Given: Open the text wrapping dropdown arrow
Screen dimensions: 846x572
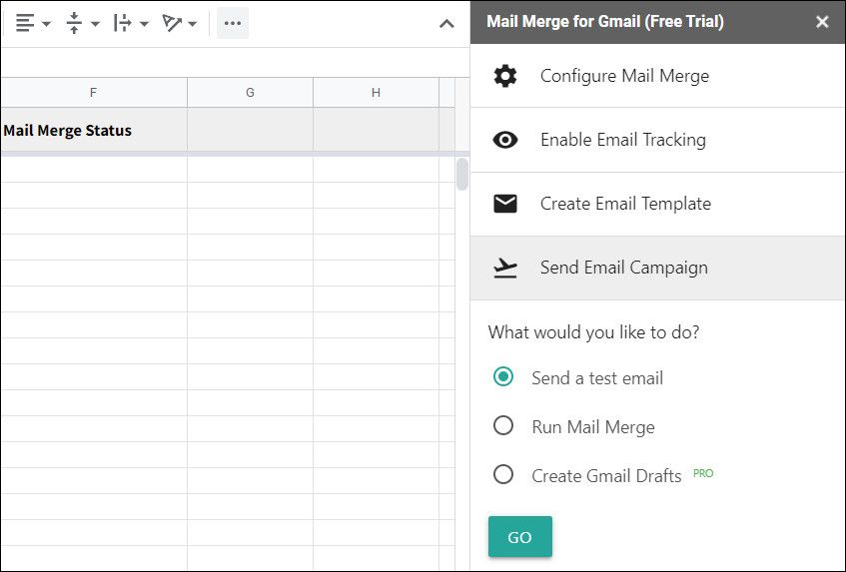Looking at the screenshot, I should click(144, 24).
